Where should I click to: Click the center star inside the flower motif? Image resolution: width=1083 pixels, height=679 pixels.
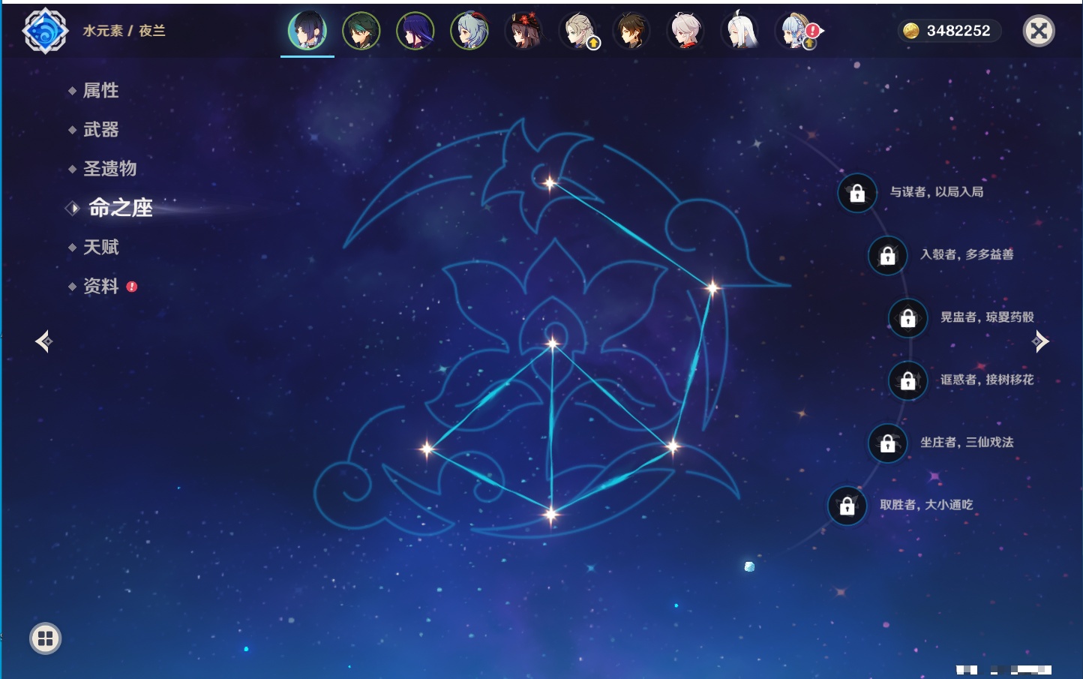(553, 344)
